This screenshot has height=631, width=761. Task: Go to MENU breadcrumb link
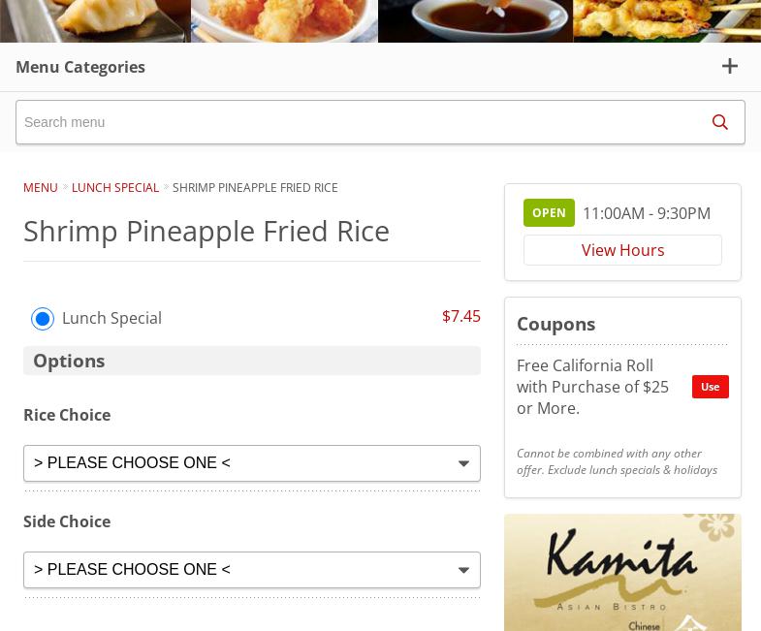(41, 187)
